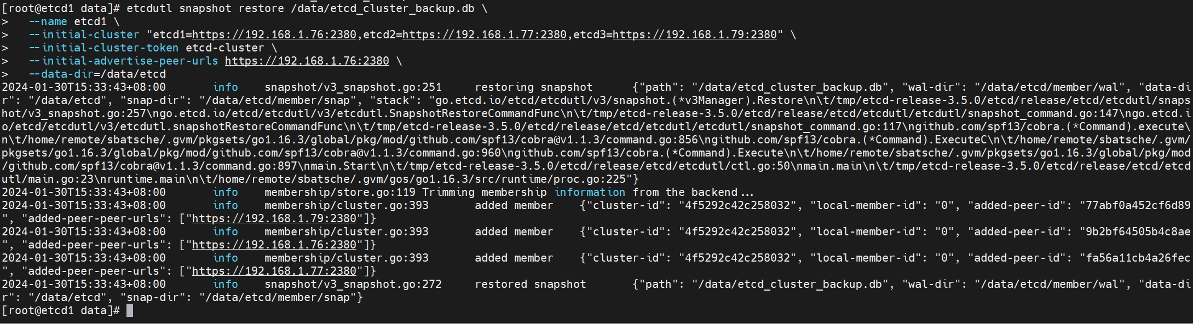Click the added-peer-peer-urls link for 192.168.1.79
Image resolution: width=1193 pixels, height=324 pixels.
click(x=274, y=218)
